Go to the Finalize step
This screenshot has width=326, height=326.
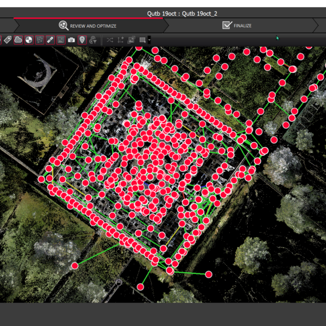tap(242, 26)
